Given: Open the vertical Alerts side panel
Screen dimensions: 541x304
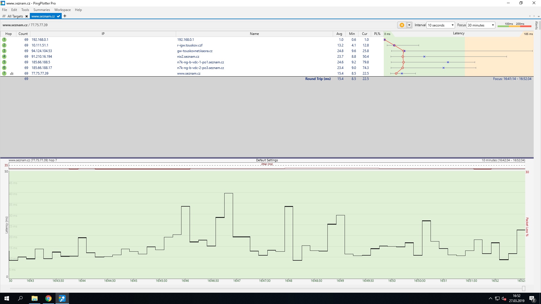Looking at the screenshot, I should click(536, 25).
